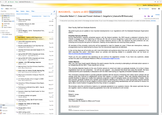Open the Delete dropdown

pyautogui.click(x=23, y=11)
